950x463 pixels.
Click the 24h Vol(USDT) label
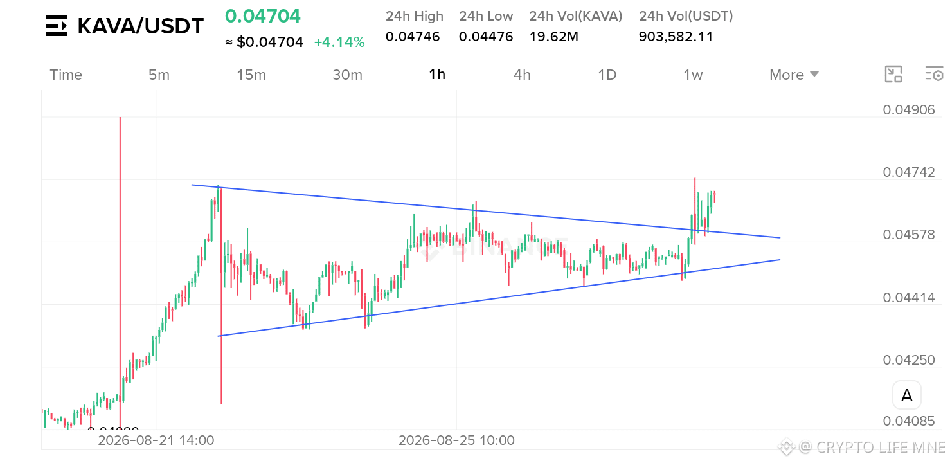686,16
